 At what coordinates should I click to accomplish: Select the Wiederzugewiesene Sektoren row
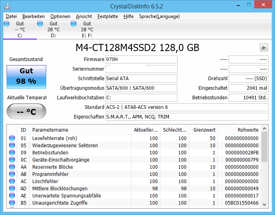pyautogui.click(x=134, y=145)
